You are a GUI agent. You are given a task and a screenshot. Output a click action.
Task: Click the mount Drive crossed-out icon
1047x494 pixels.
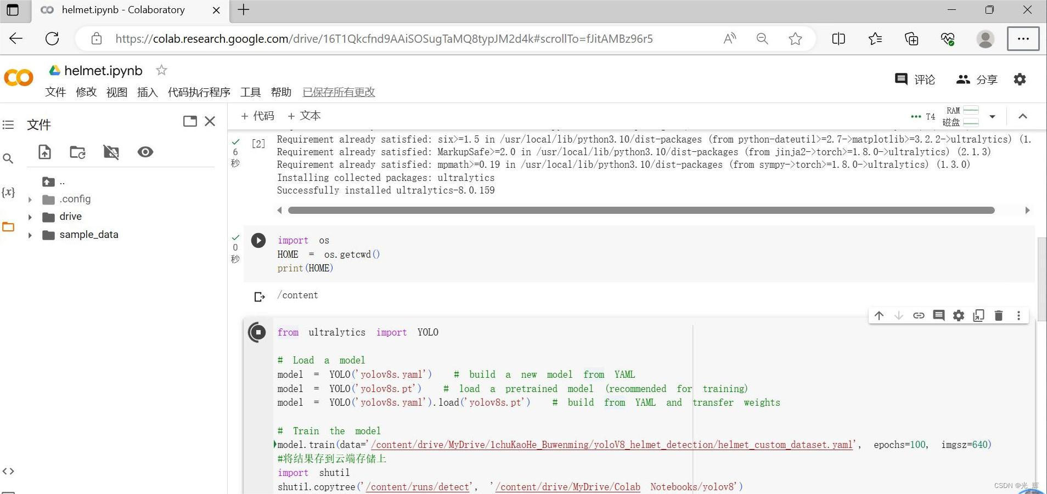point(111,152)
